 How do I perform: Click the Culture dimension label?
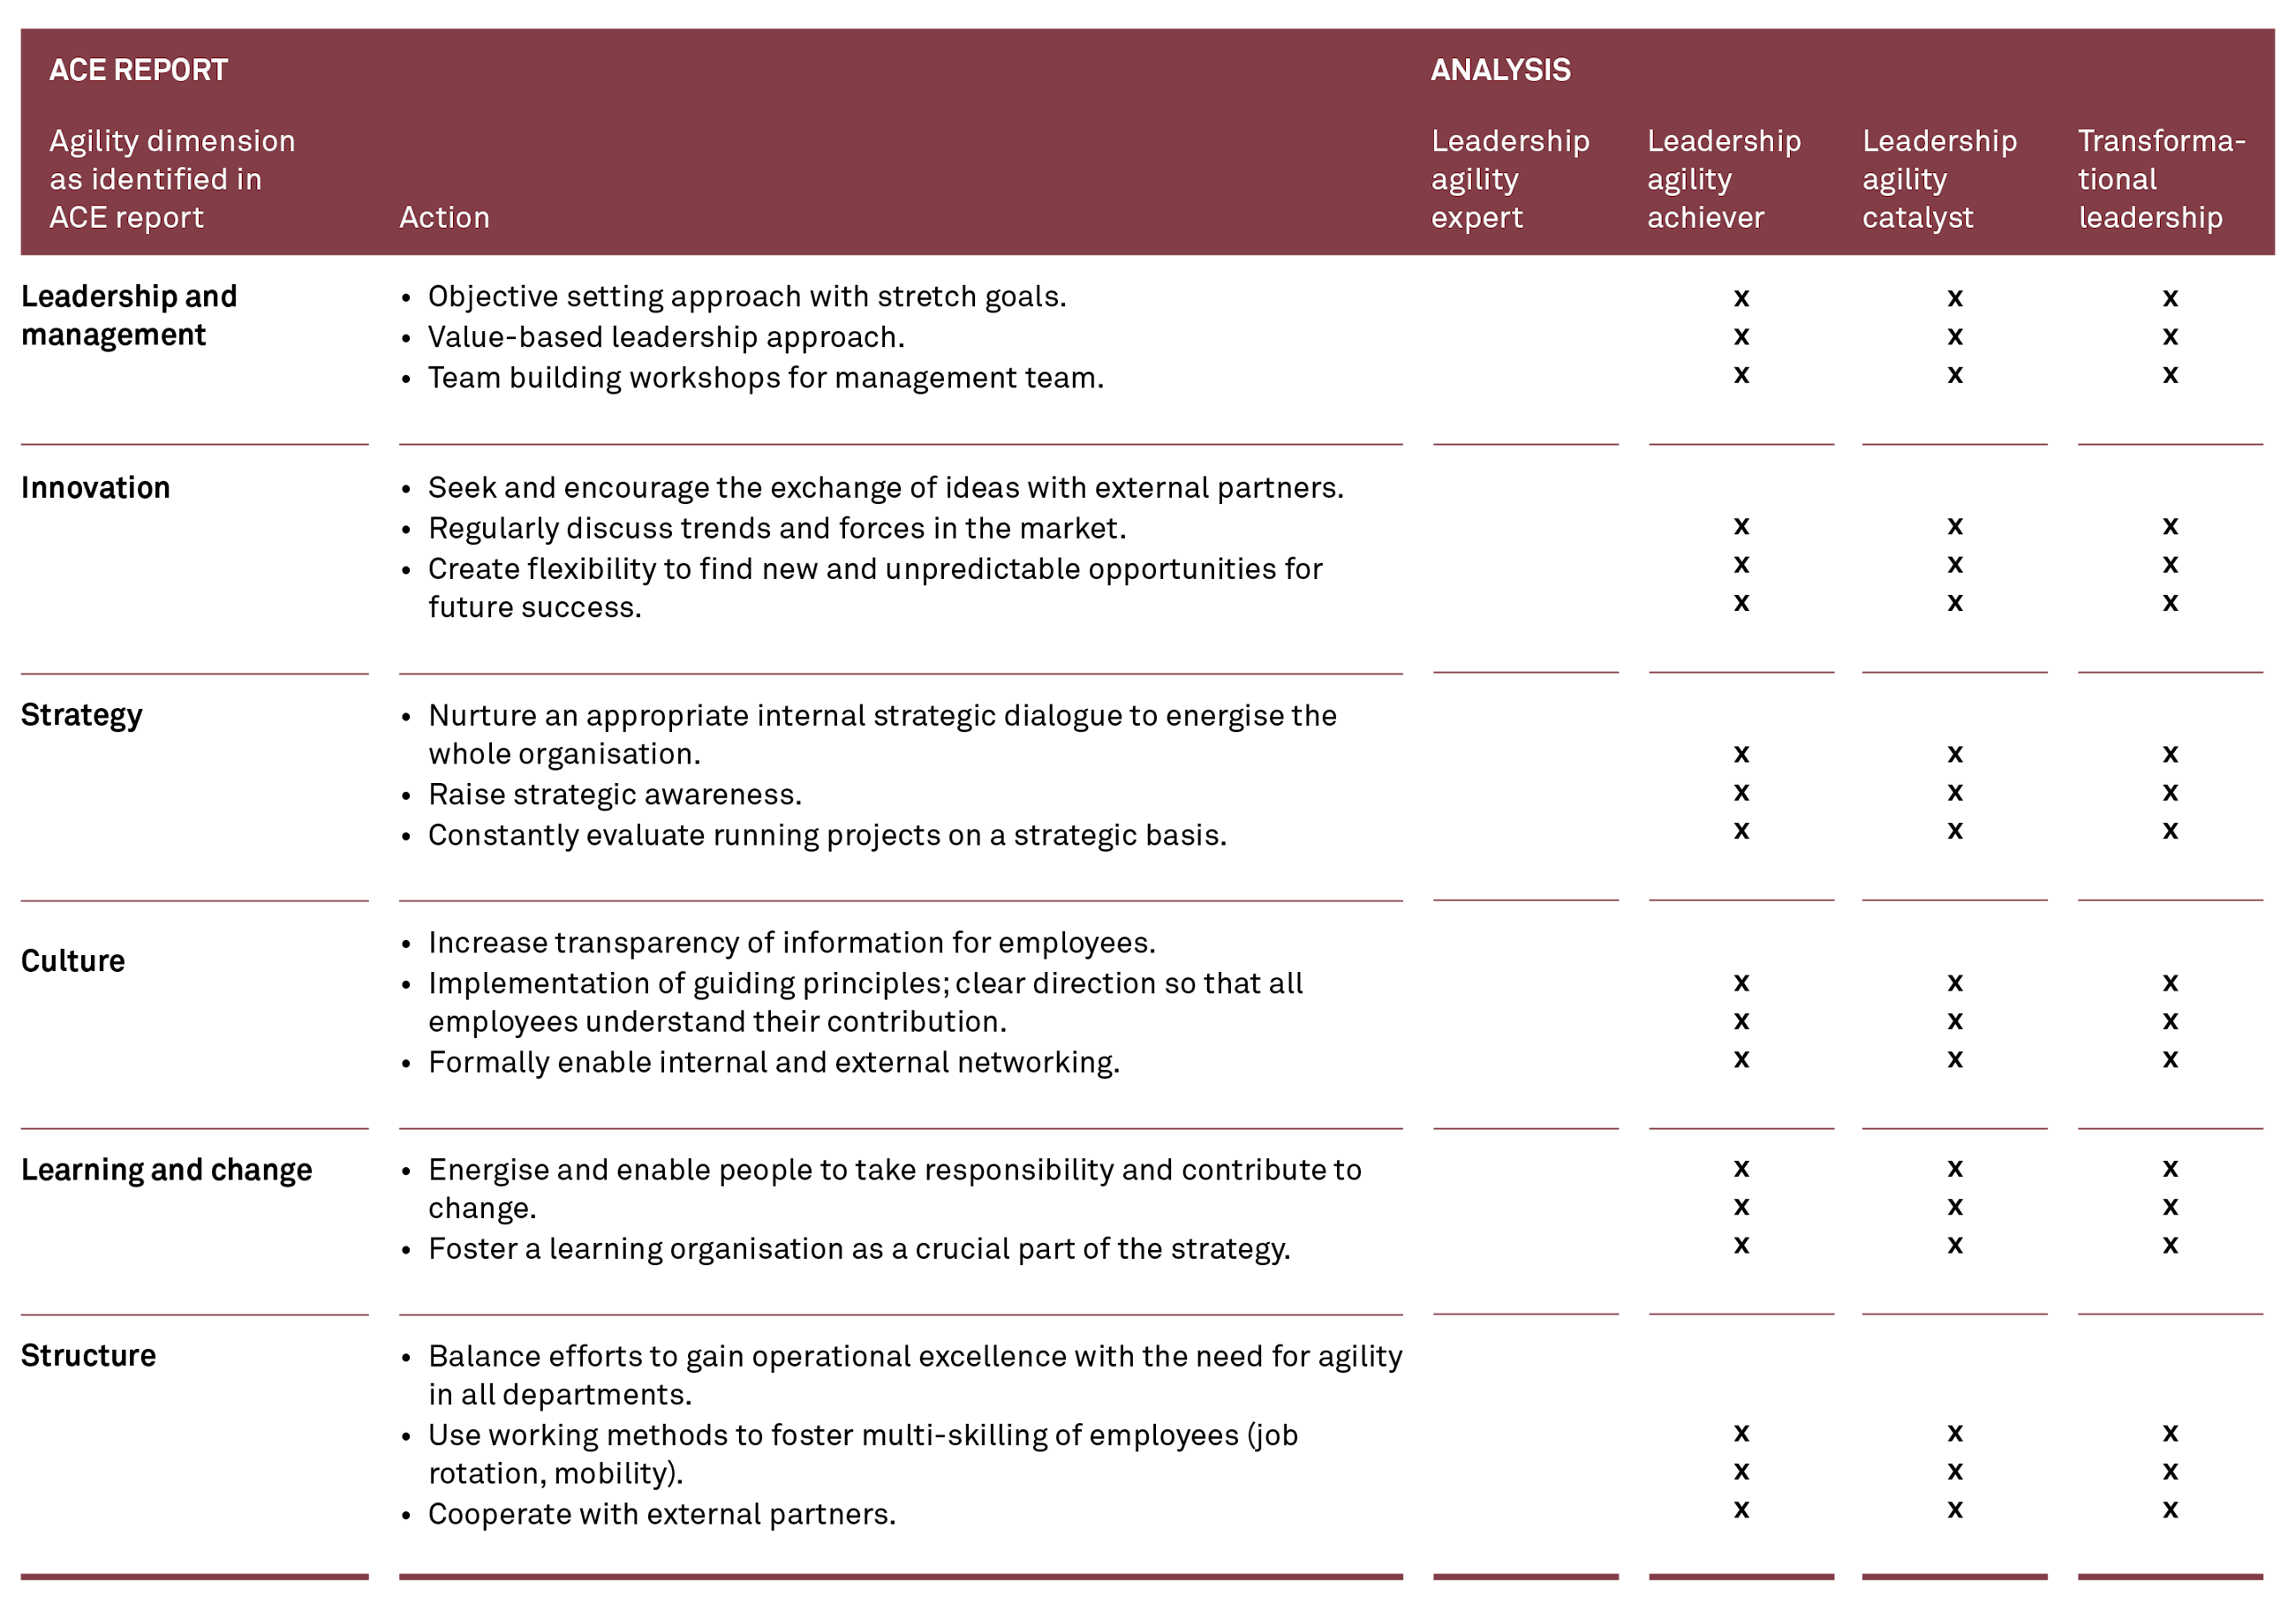pyautogui.click(x=73, y=961)
